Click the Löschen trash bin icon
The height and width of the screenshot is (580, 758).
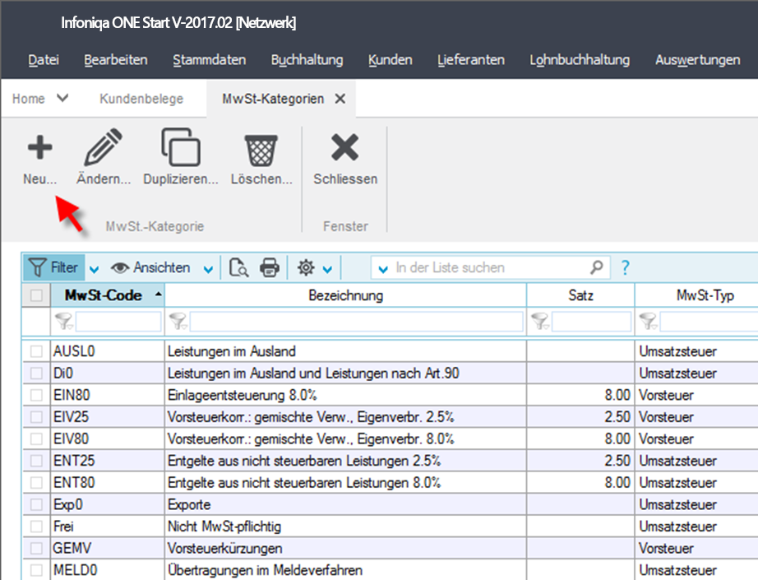pyautogui.click(x=261, y=150)
